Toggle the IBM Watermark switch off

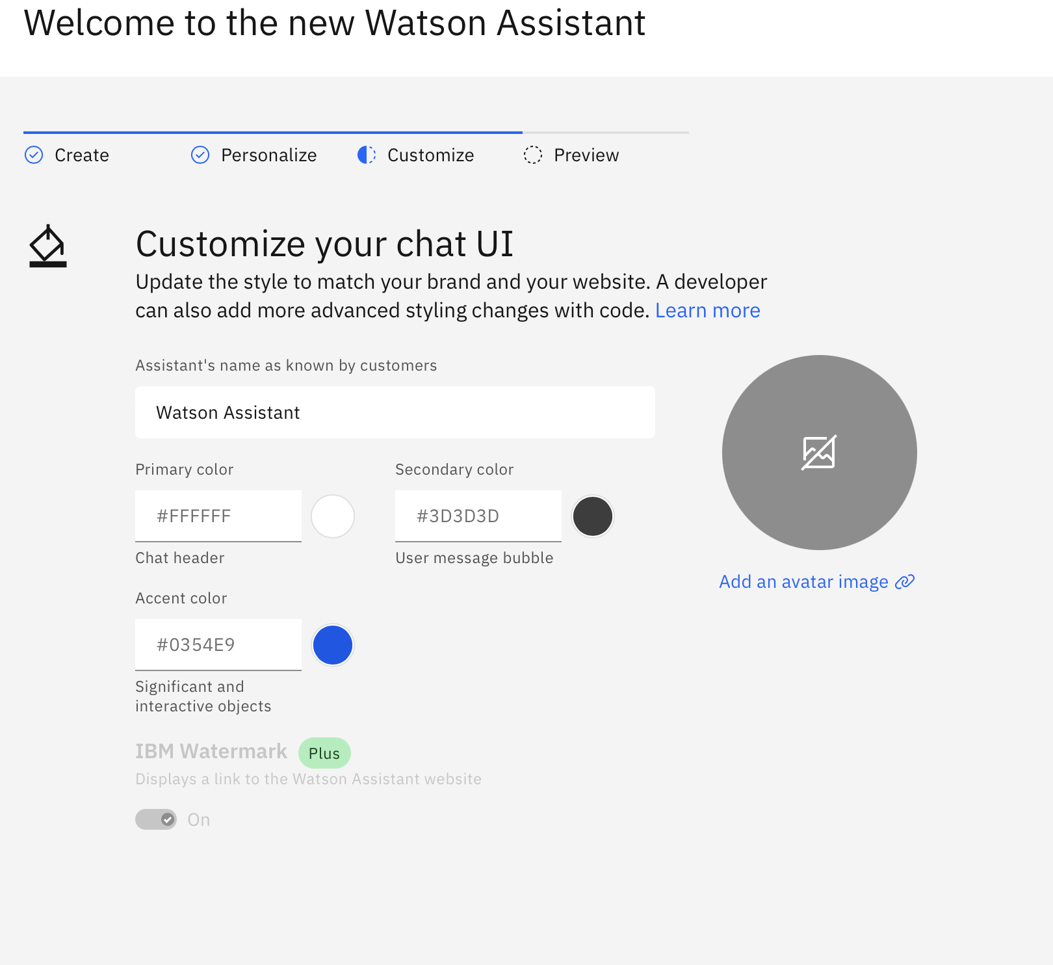(x=155, y=819)
